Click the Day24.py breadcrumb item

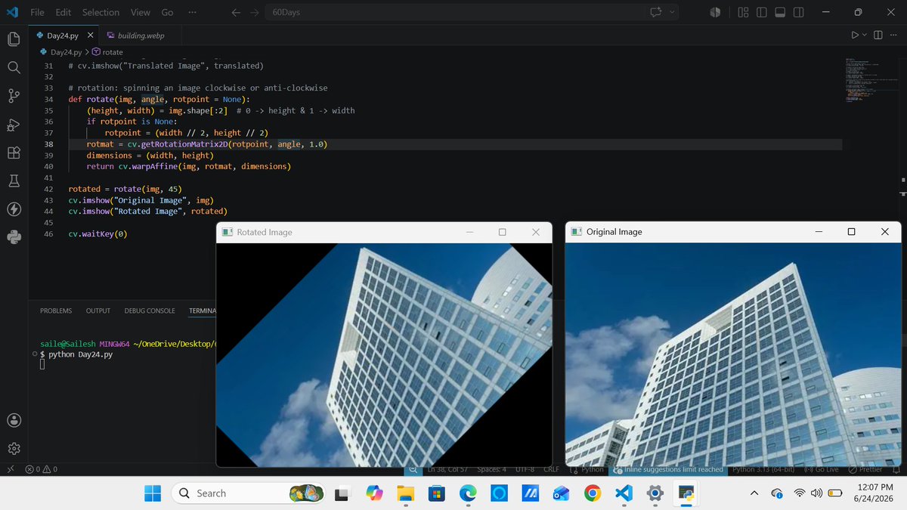[63, 52]
